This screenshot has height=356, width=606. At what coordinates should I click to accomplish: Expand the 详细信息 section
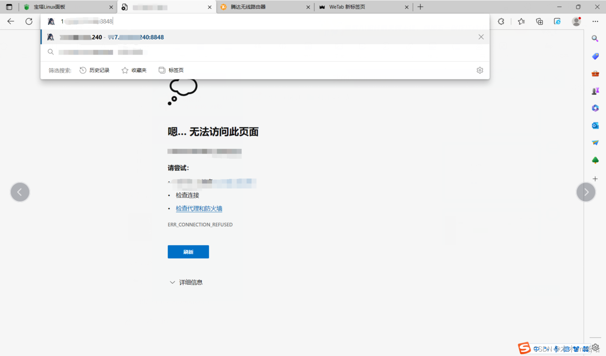pyautogui.click(x=186, y=282)
